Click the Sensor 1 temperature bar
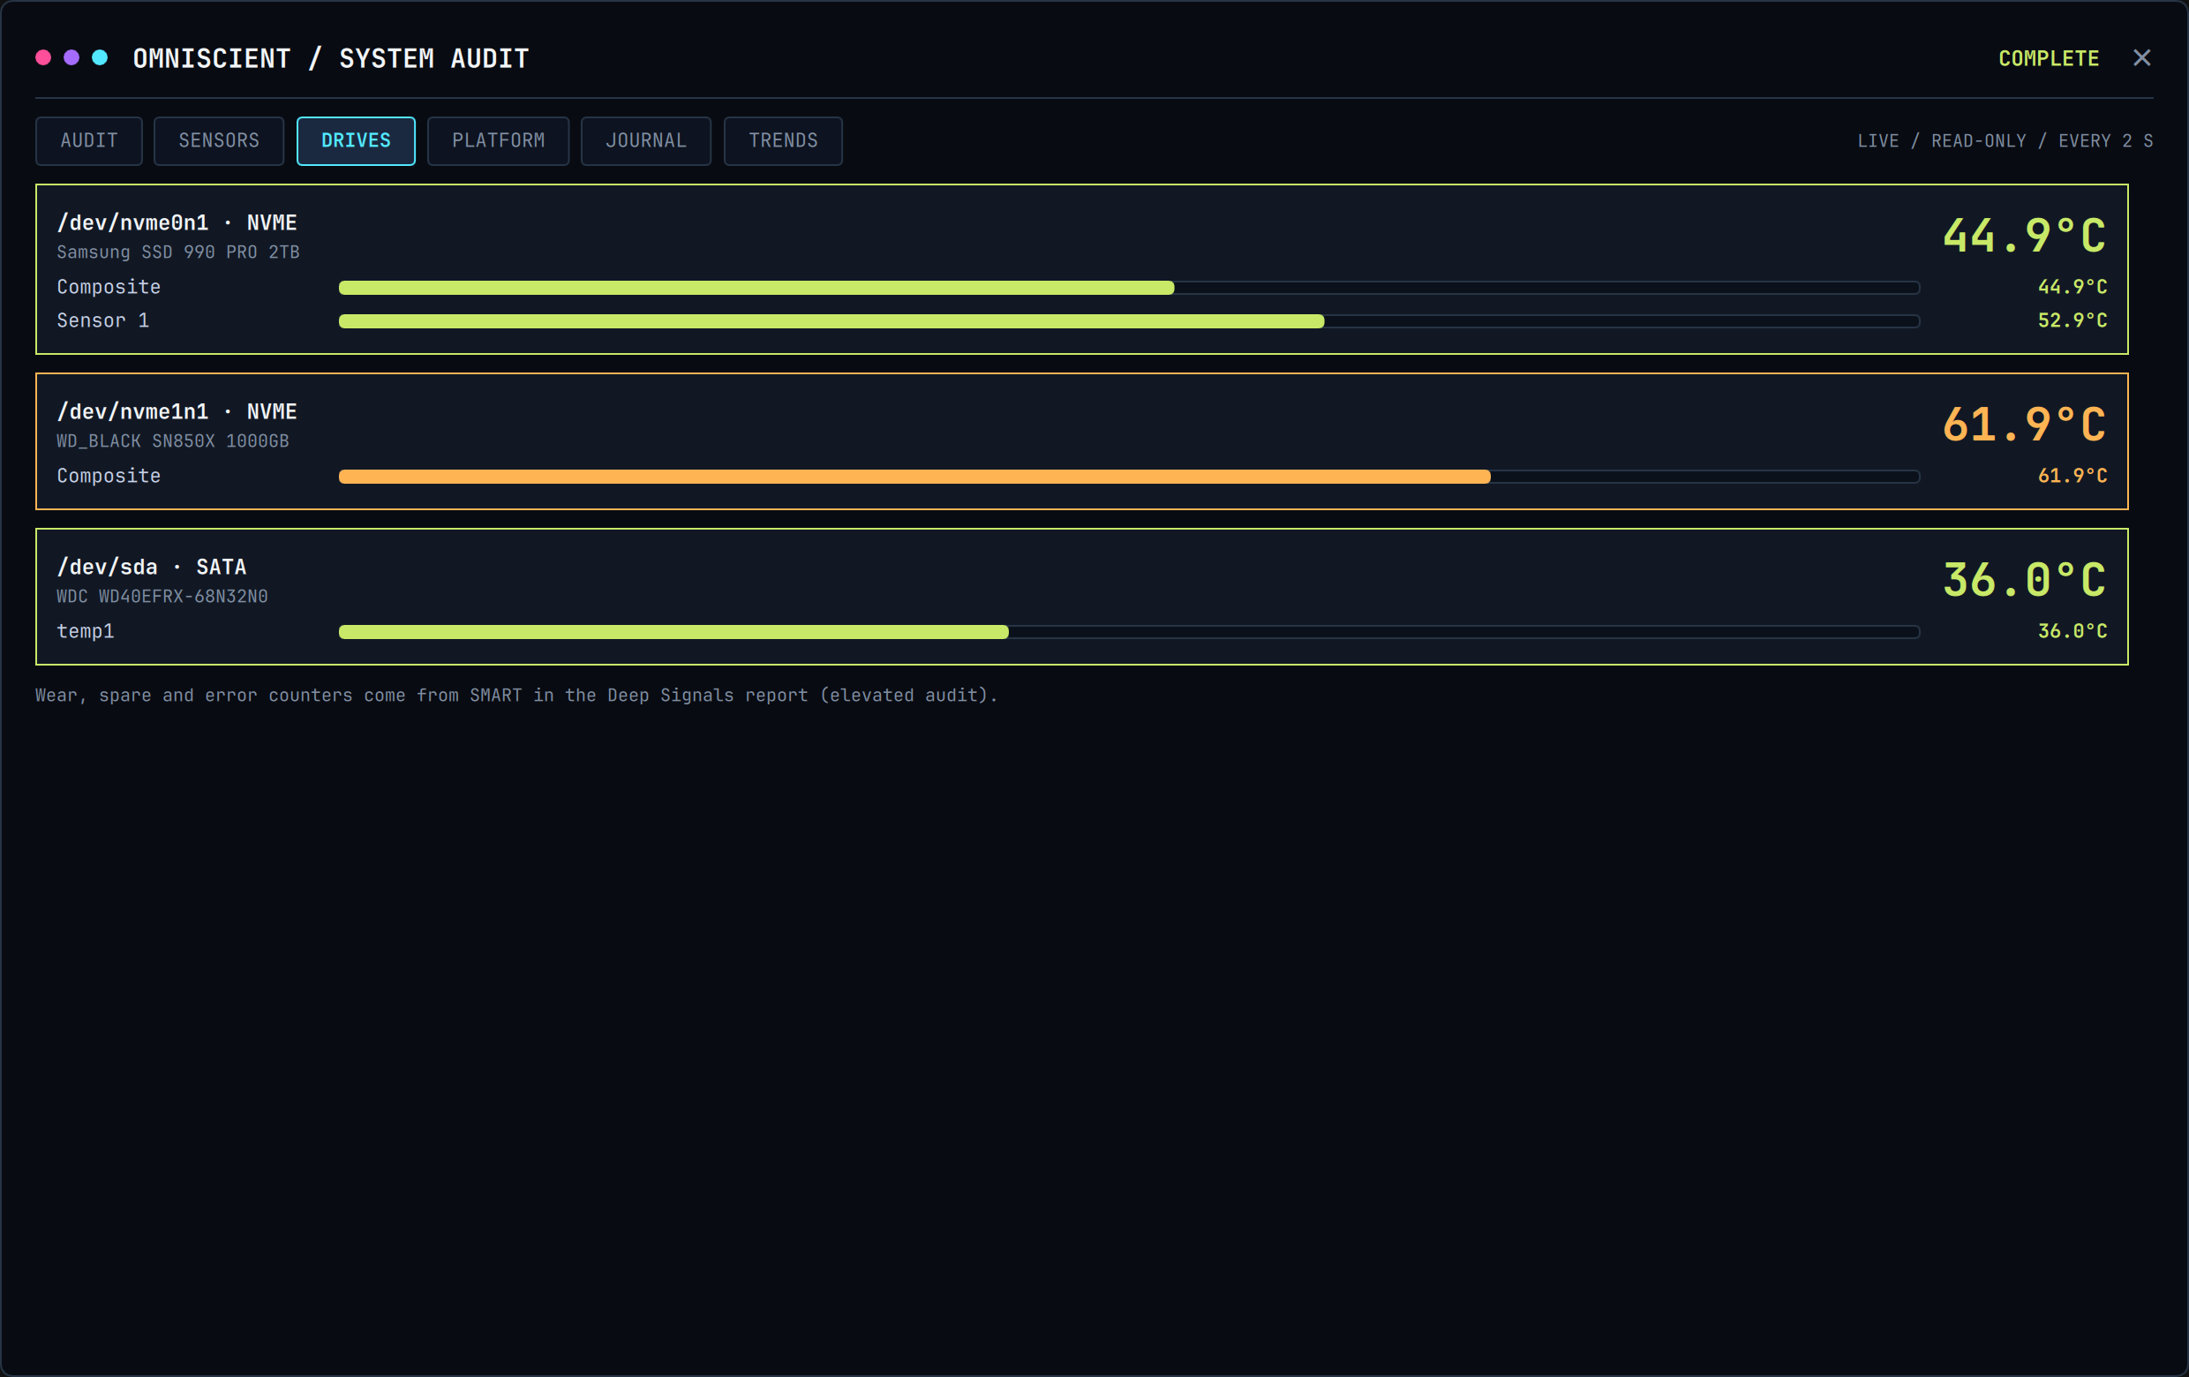 click(1129, 320)
